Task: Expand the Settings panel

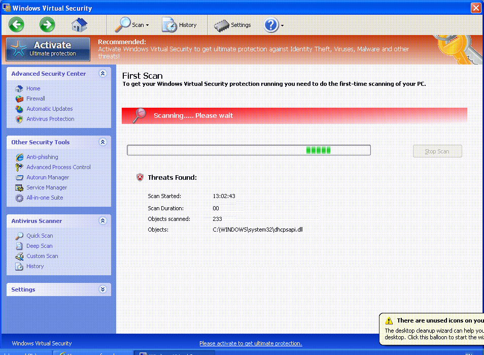Action: (x=103, y=289)
